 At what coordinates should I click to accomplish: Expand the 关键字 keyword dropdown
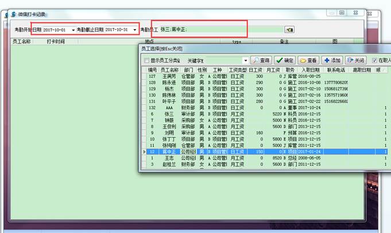pyautogui.click(x=245, y=60)
